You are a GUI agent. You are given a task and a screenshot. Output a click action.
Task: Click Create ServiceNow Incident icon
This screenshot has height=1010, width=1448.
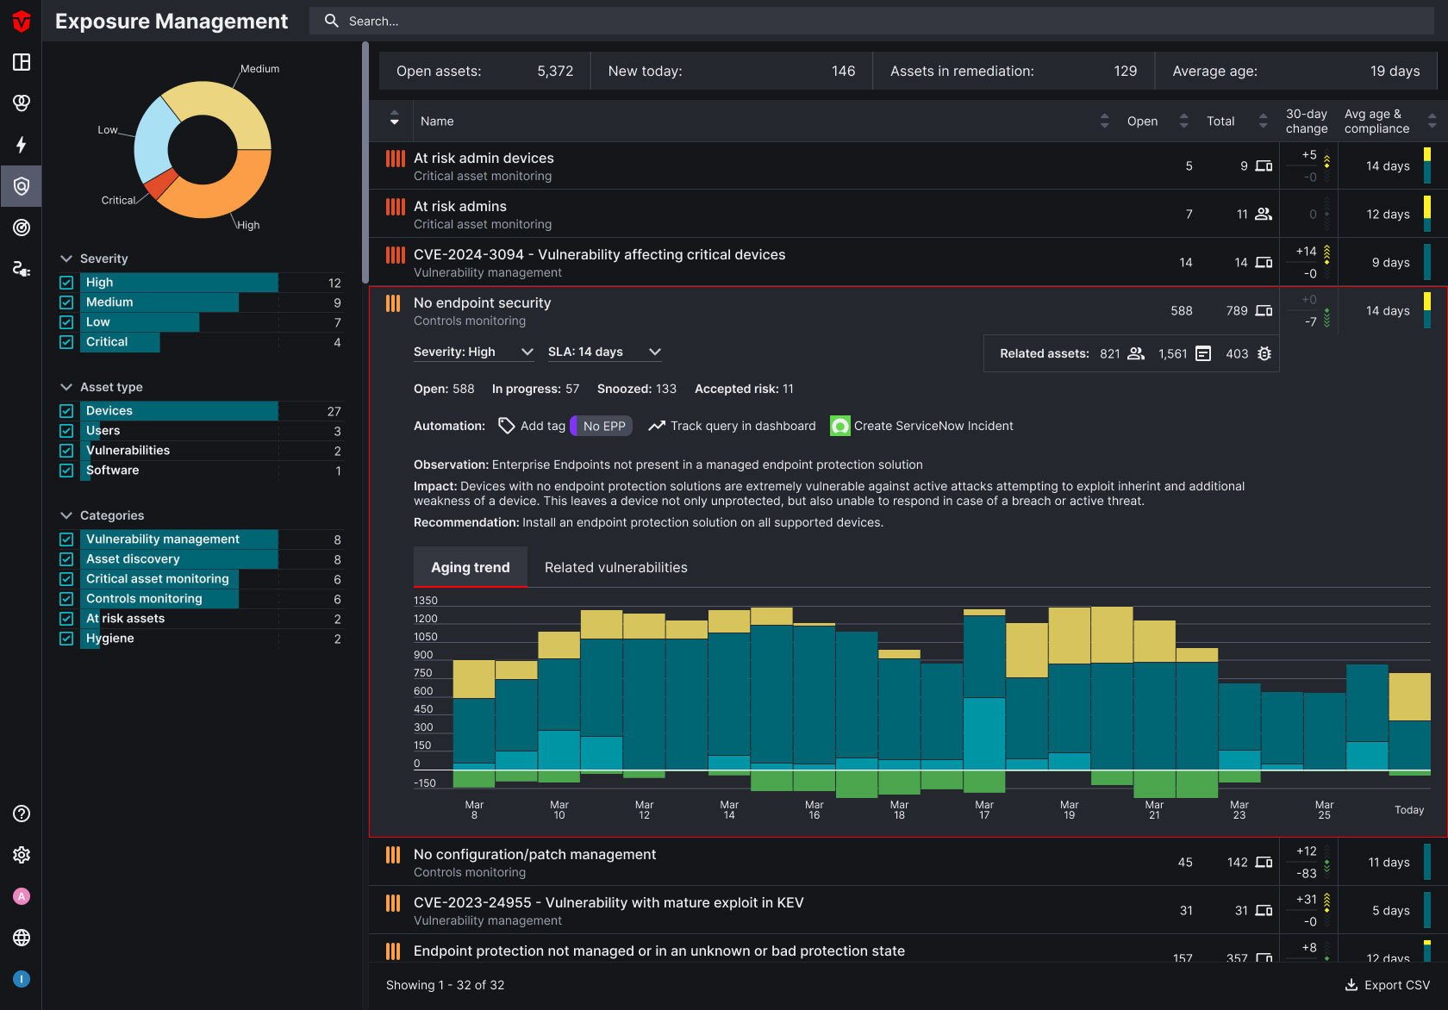pos(839,426)
